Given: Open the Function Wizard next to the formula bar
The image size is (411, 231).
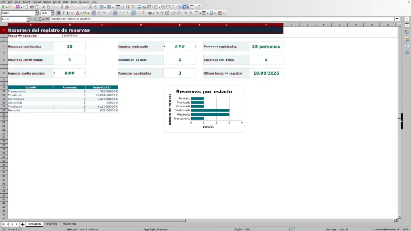Looking at the screenshot, I should 35,19.
